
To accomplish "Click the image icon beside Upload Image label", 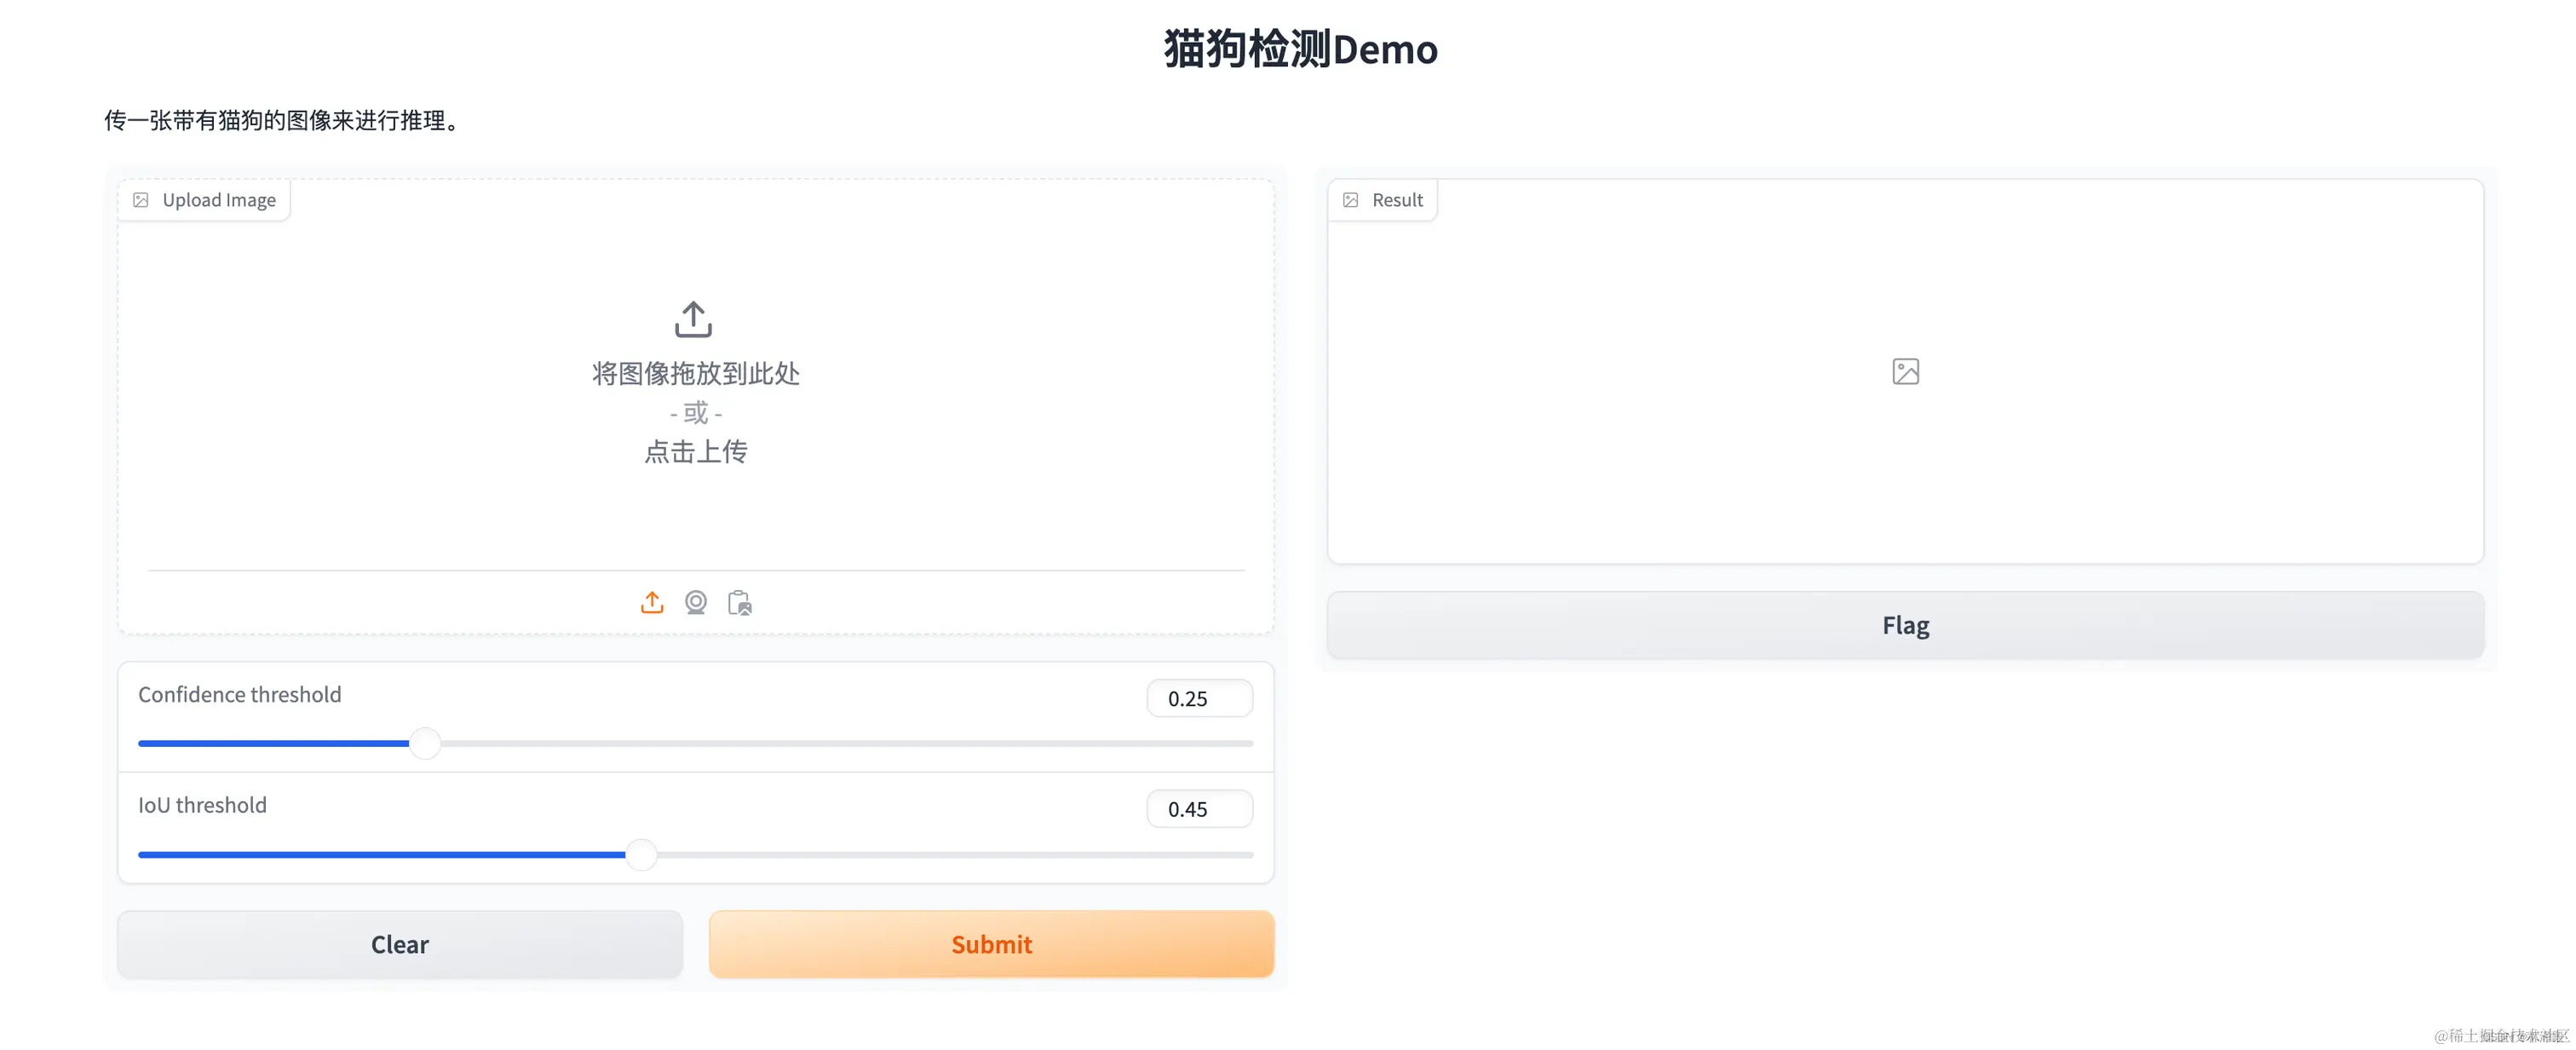I will 142,199.
